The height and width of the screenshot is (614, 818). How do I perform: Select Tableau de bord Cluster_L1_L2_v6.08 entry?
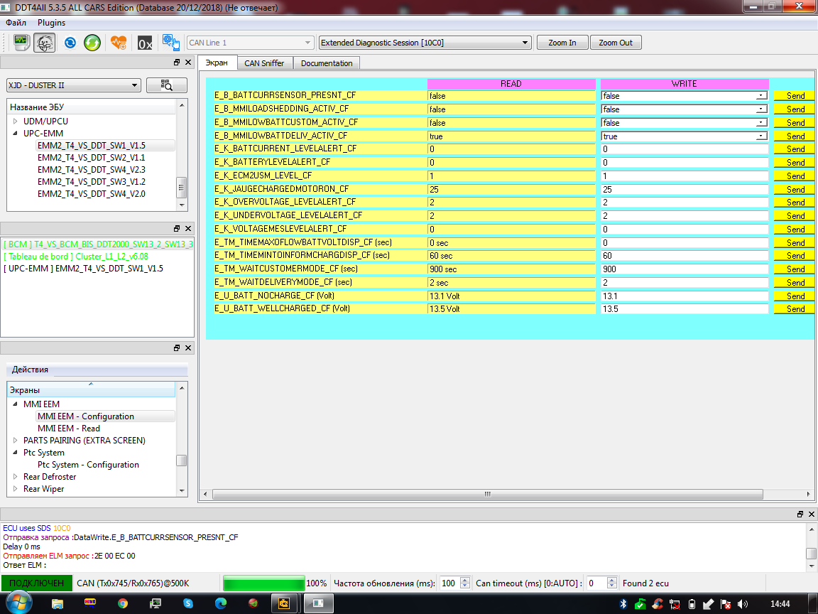point(76,257)
